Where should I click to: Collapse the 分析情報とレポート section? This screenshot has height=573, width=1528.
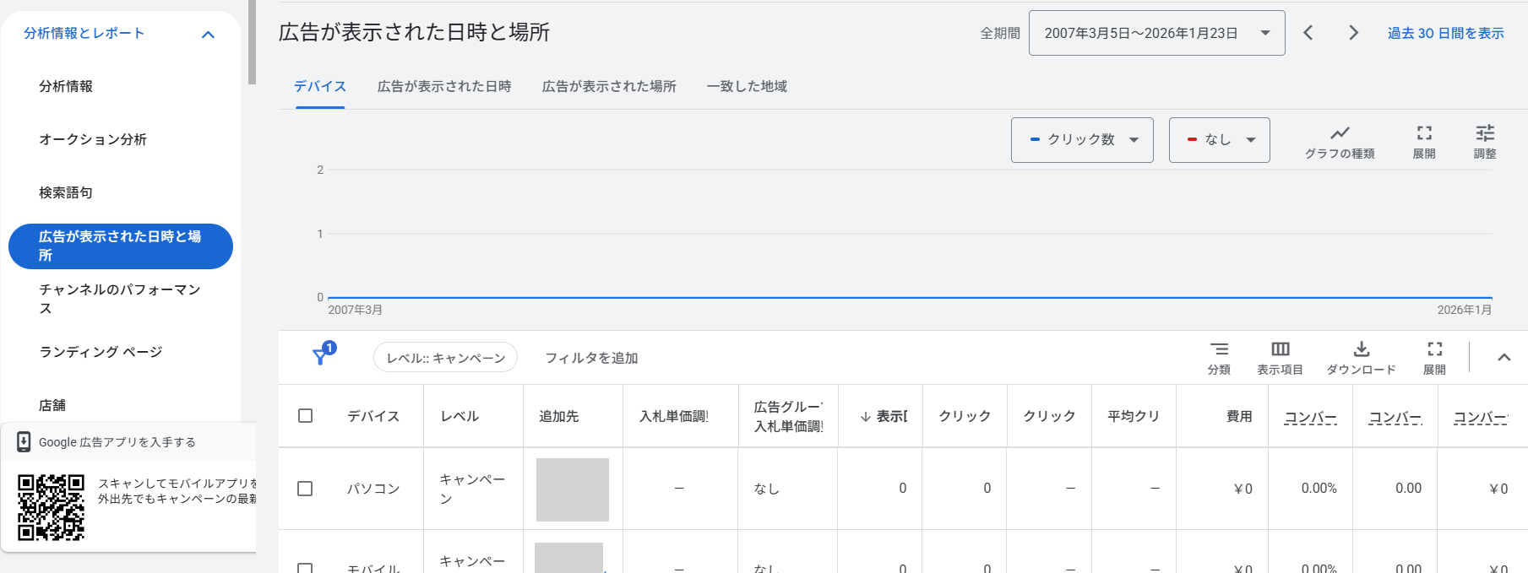coord(208,35)
